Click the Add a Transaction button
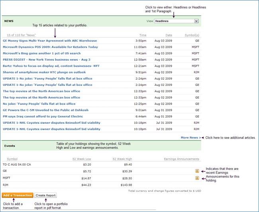 click(18, 195)
